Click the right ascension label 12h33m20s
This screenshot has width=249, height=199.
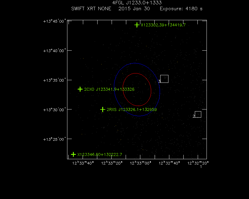click(x=112, y=163)
